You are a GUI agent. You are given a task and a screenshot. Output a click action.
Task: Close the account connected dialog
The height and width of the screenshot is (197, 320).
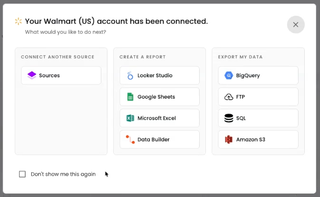[x=296, y=25]
